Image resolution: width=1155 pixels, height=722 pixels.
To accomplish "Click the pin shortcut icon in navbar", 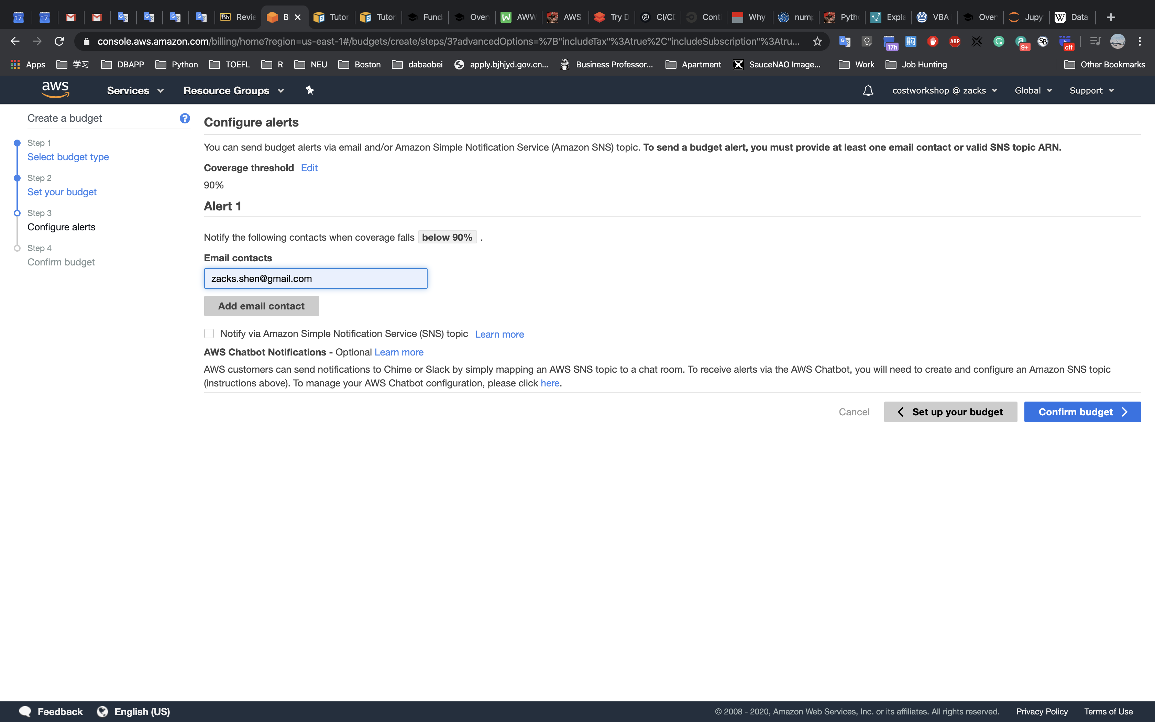I will 310,90.
